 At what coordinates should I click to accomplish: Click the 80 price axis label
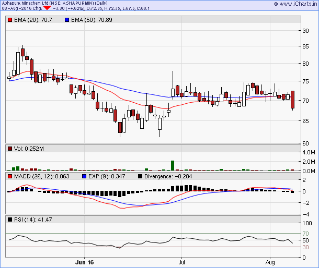coord(305,64)
